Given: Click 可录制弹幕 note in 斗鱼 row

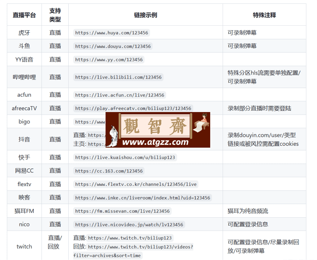Looking at the screenshot, I should point(242,46).
